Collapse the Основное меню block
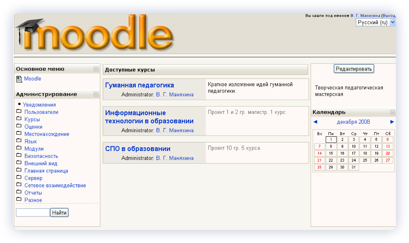Screen dimensions: 409x243 pyautogui.click(x=96, y=69)
